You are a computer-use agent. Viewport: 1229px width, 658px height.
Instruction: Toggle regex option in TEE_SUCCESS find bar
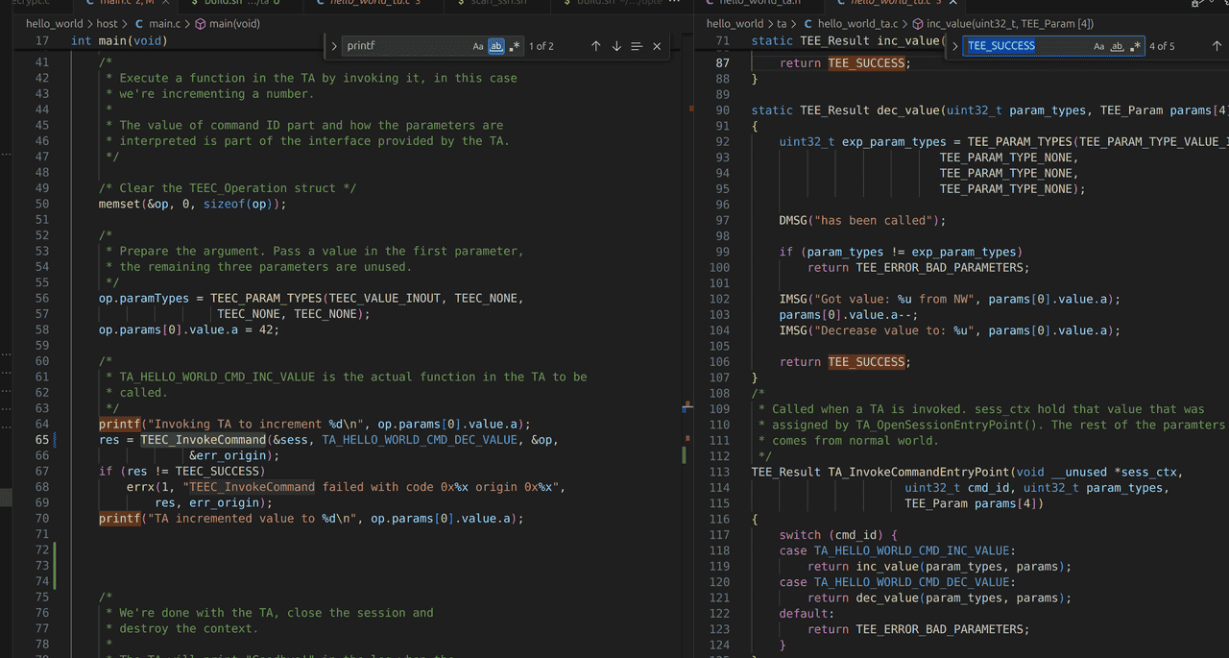(1135, 46)
